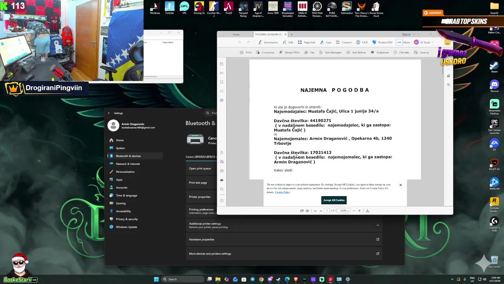
Task: Zoom in with the plus button
Action: tap(359, 211)
